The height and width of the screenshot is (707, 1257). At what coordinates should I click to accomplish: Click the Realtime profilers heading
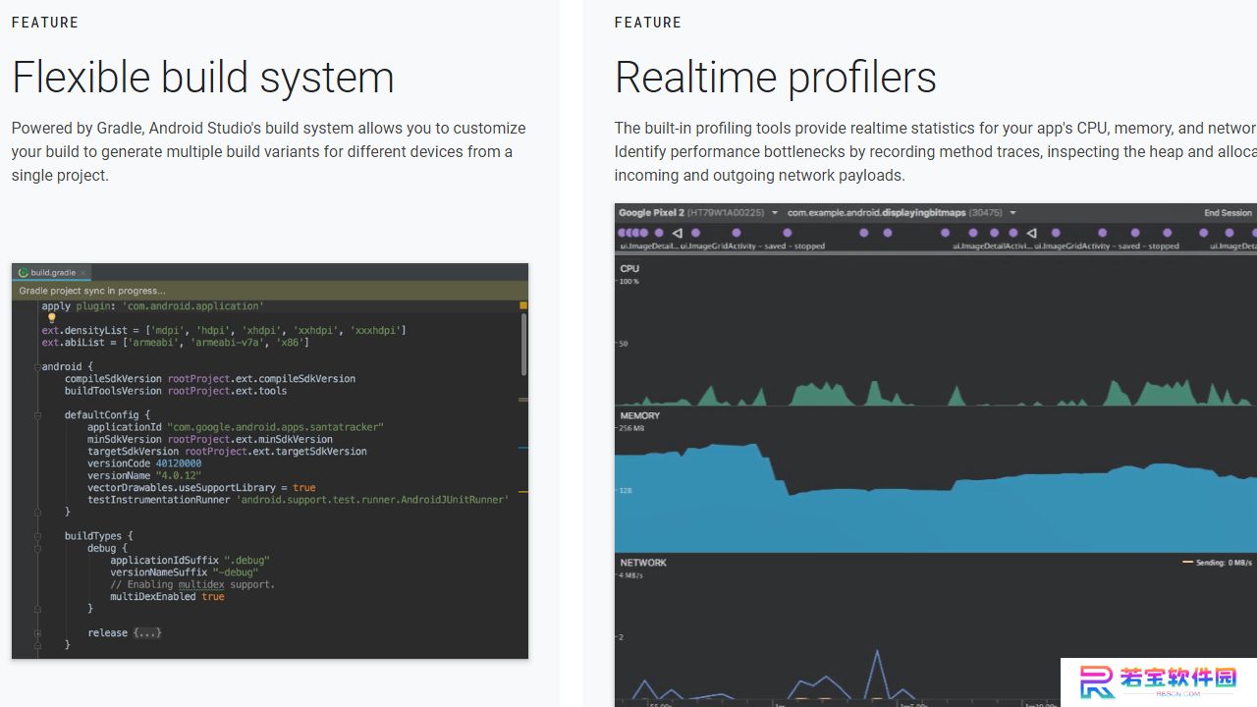click(x=776, y=78)
